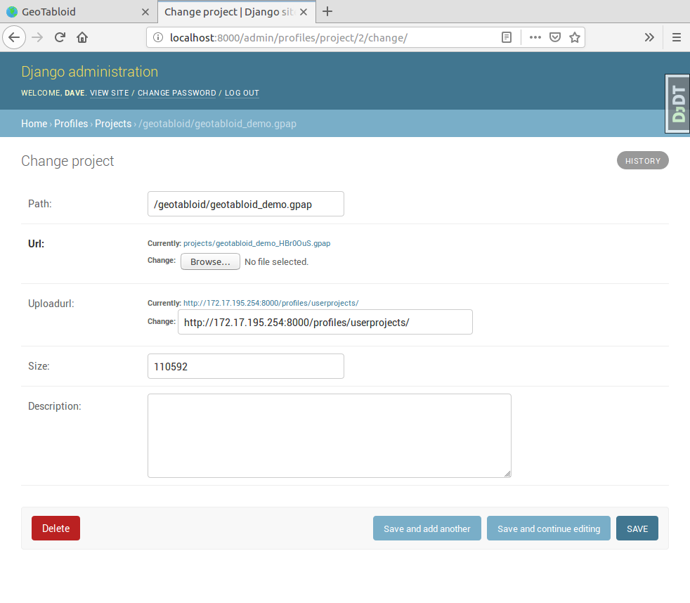Click the Change Password link
The image size is (690, 603).
(x=177, y=93)
